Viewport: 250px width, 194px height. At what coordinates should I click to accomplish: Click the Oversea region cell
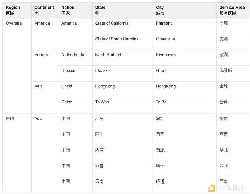[17, 66]
